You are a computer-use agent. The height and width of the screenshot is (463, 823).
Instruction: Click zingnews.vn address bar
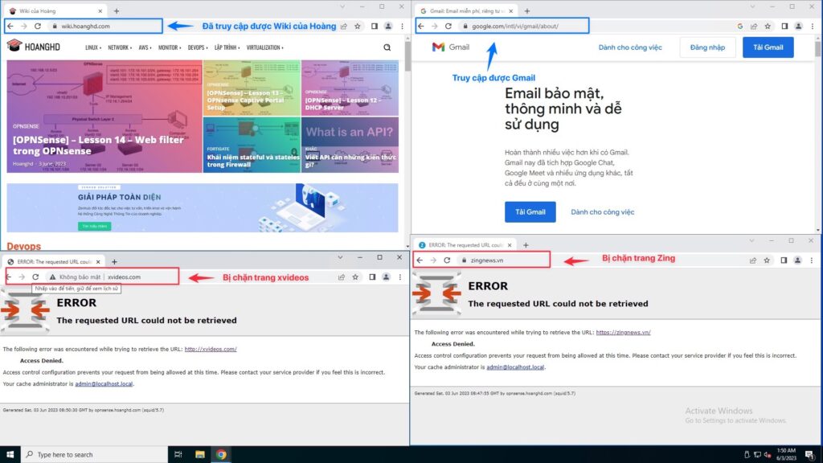(x=504, y=260)
